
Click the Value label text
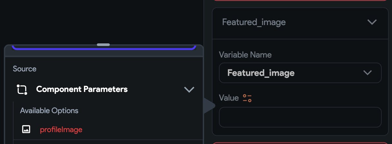(229, 98)
